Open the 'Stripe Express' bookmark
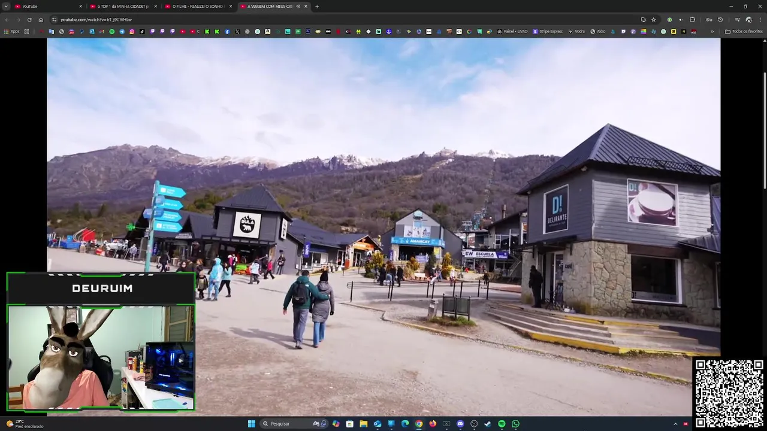Screen dimensions: 767x431 point(548,31)
